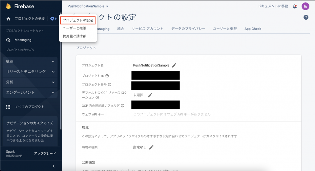Expand the 分析 category
This screenshot has width=315, height=171.
point(30,82)
